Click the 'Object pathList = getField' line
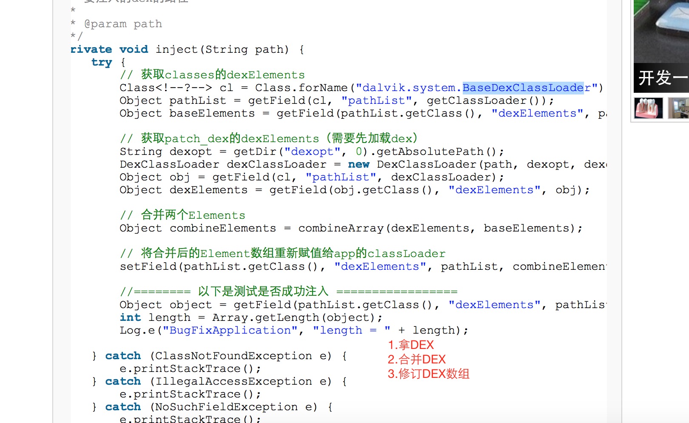 (337, 100)
